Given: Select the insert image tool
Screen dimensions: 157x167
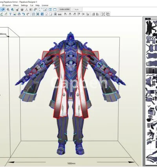Looking at the screenshot, I should [x=15, y=14].
